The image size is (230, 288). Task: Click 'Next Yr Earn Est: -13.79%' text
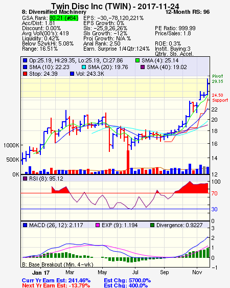tap(56, 285)
